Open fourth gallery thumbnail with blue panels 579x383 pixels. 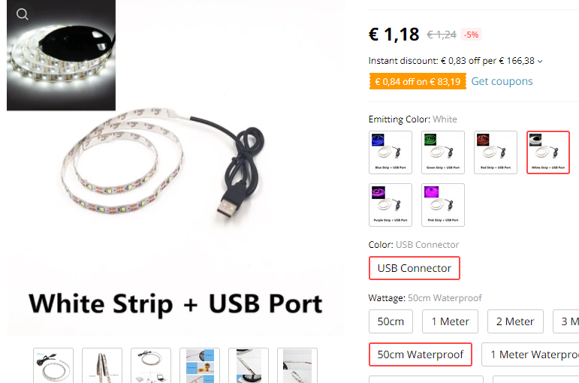click(x=200, y=365)
